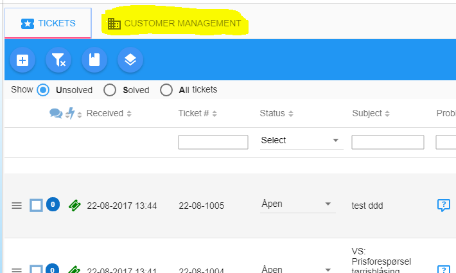Image resolution: width=456 pixels, height=273 pixels.
Task: Sort by the Subject column header
Action: click(367, 113)
